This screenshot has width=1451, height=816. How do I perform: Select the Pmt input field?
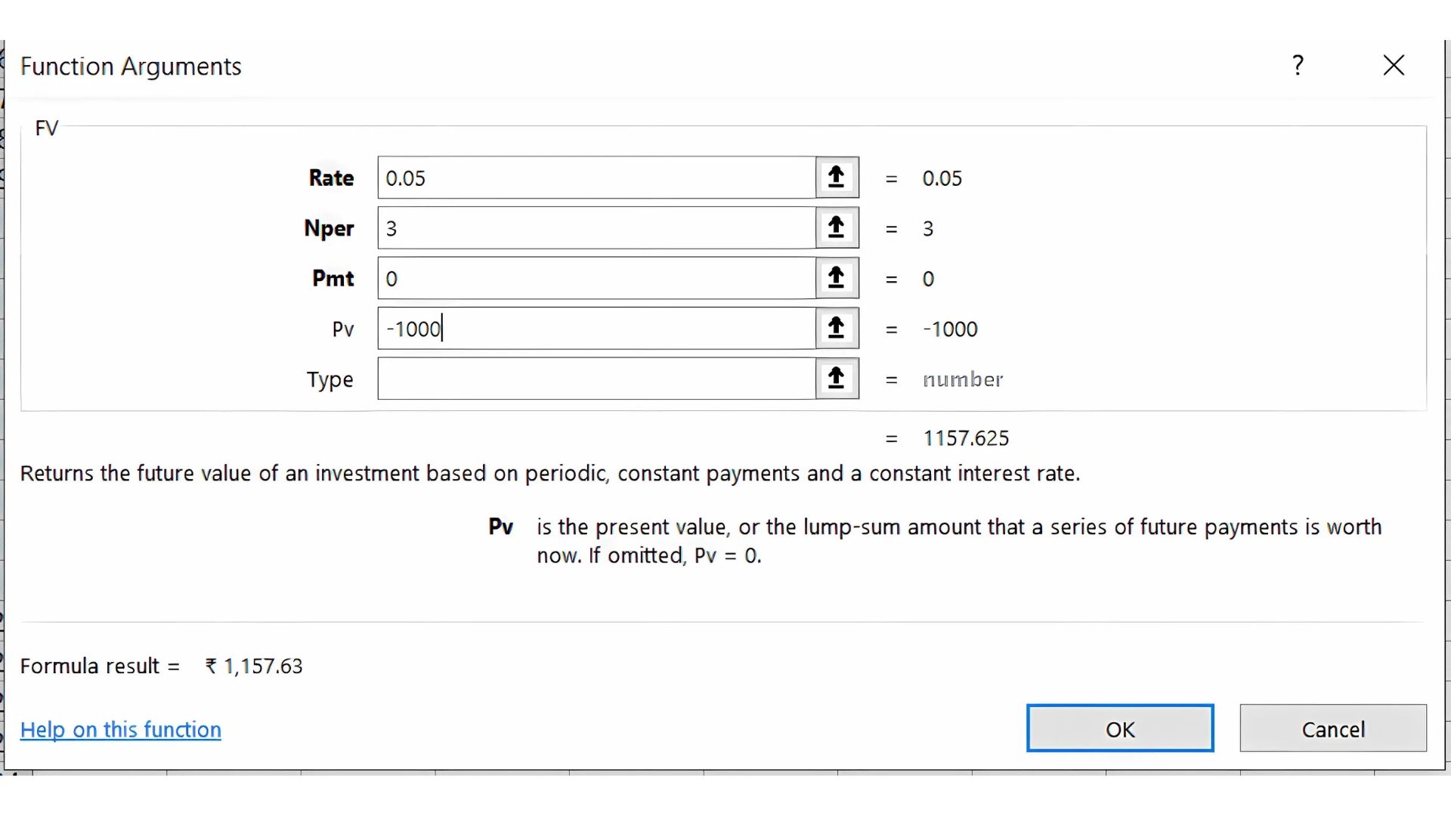(596, 278)
